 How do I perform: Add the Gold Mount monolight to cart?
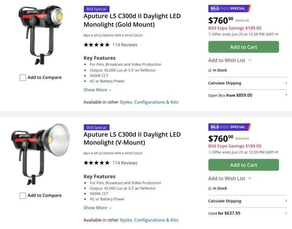[243, 47]
